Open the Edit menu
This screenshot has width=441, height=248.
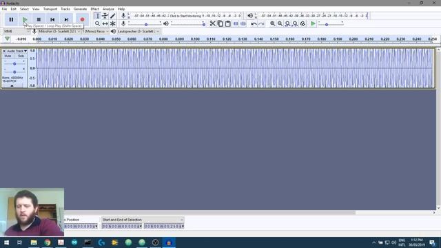coord(13,9)
